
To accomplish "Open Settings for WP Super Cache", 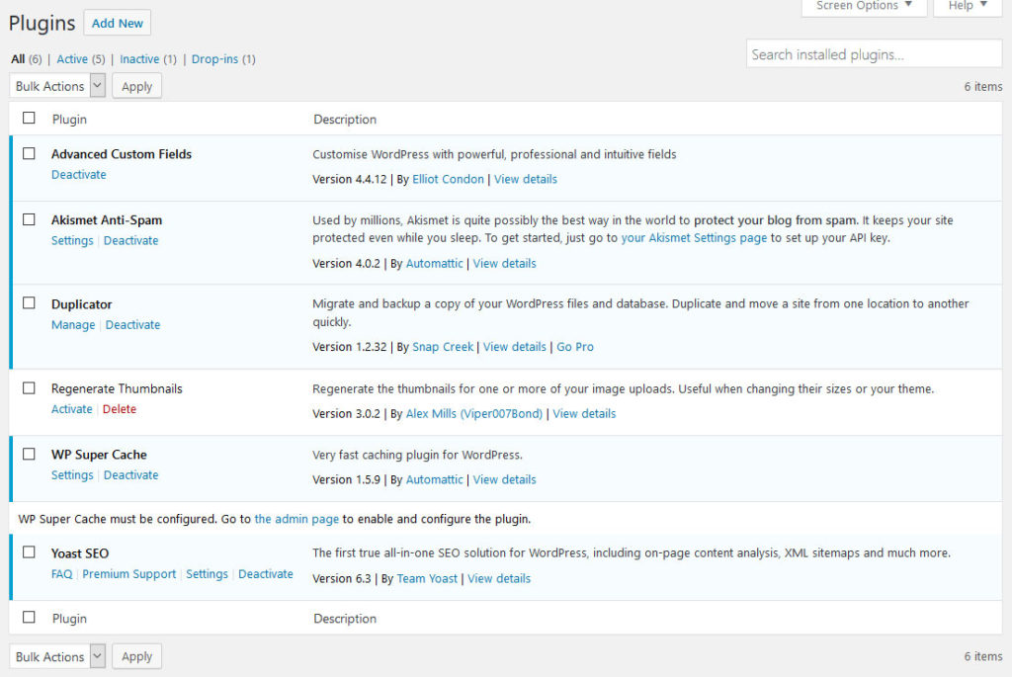I will click(x=71, y=474).
